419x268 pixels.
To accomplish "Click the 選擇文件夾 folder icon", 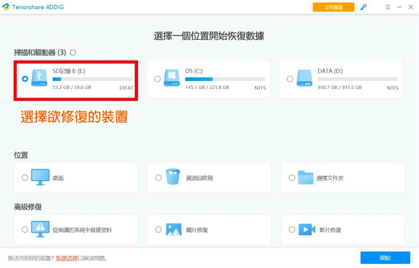I will point(305,177).
